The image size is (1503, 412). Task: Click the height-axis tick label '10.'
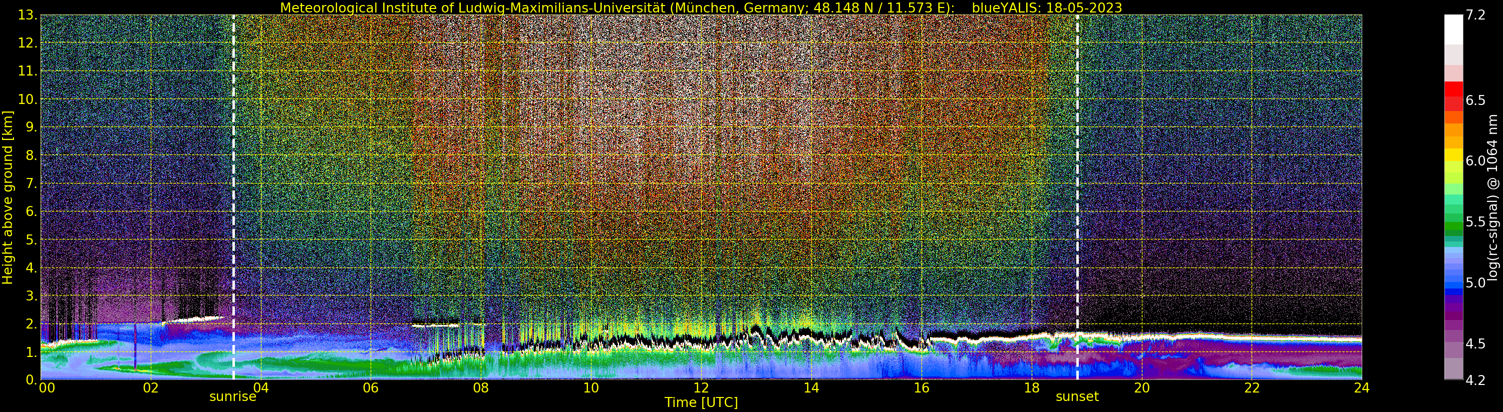[28, 99]
